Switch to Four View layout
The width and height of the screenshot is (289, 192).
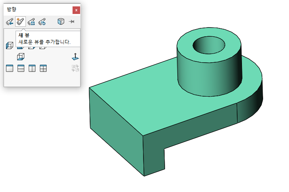[43, 68]
